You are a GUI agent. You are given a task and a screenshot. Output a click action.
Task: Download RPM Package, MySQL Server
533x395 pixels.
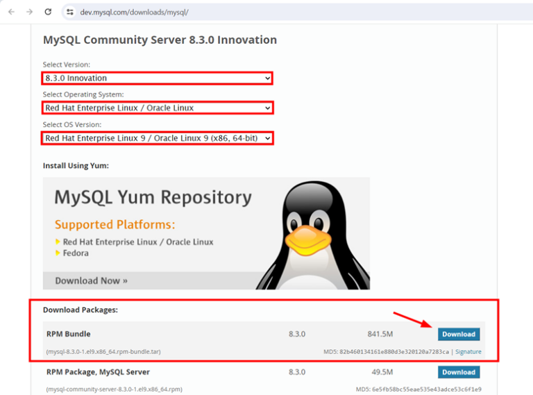459,372
